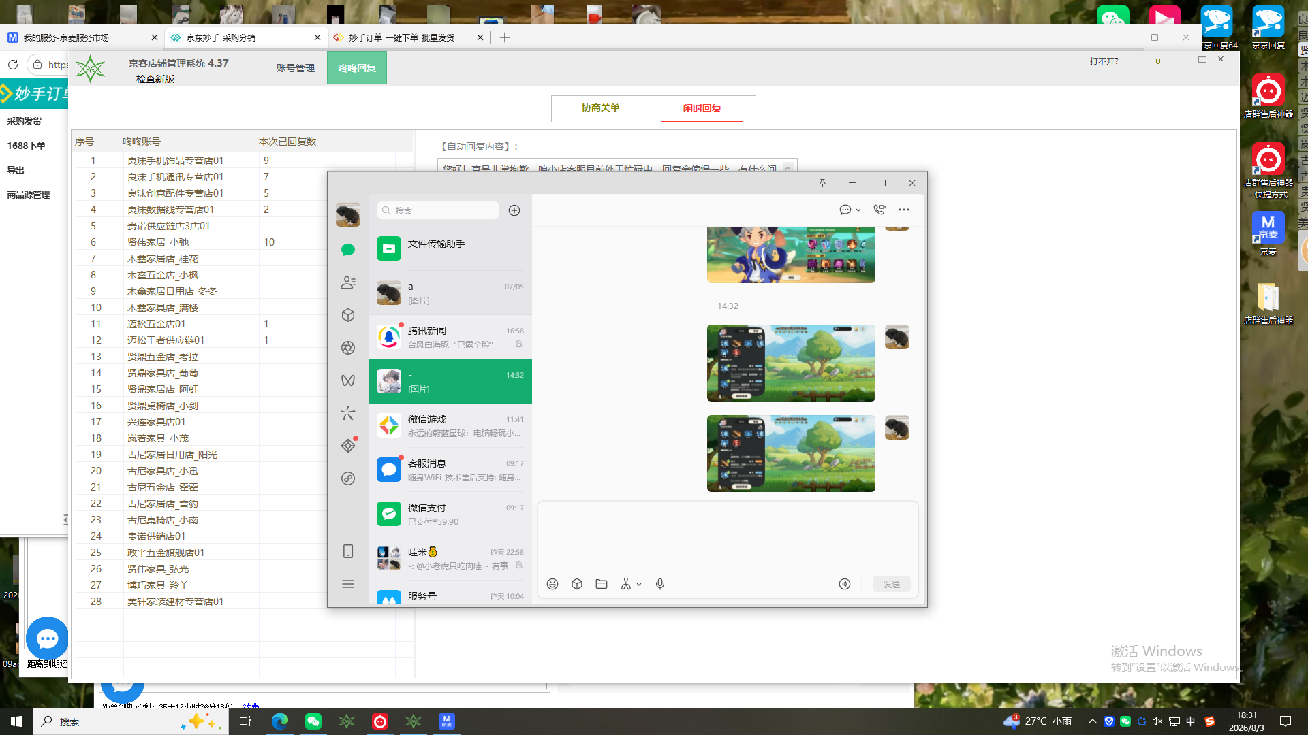Open WeChat mini programs icon with red dot
The height and width of the screenshot is (735, 1308).
(x=348, y=446)
